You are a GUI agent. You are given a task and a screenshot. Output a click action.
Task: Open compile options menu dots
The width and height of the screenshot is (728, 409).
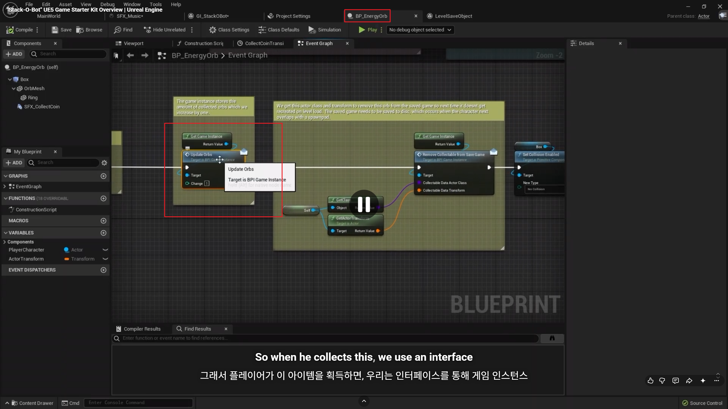37,30
